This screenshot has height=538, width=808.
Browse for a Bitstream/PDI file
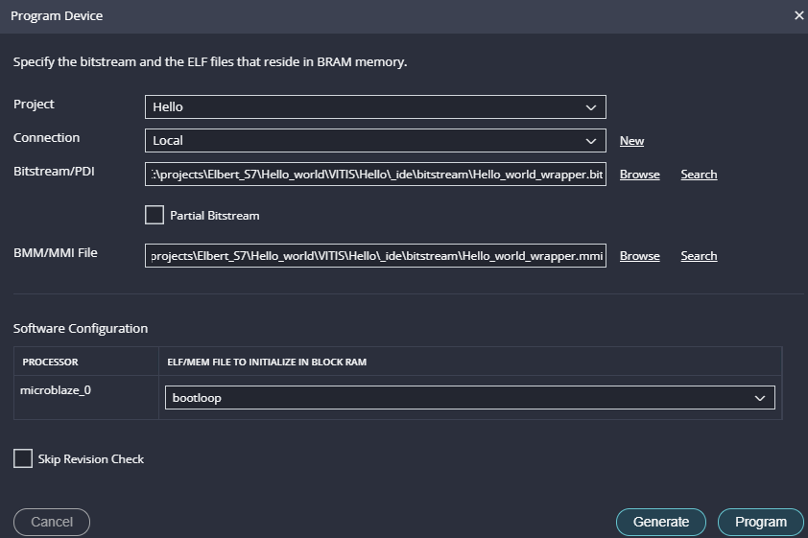[x=639, y=175]
